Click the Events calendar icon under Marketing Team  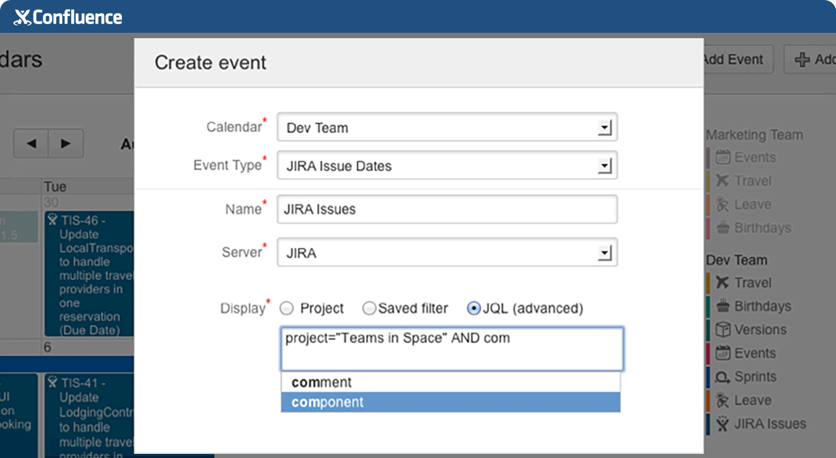pos(722,157)
